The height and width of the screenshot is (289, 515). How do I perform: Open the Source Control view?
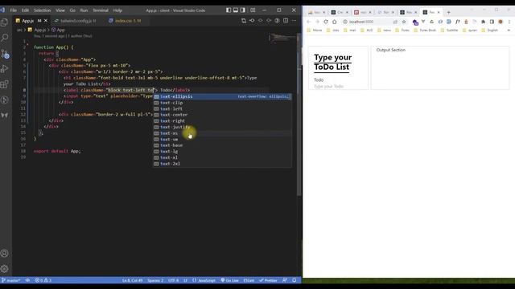(5, 54)
